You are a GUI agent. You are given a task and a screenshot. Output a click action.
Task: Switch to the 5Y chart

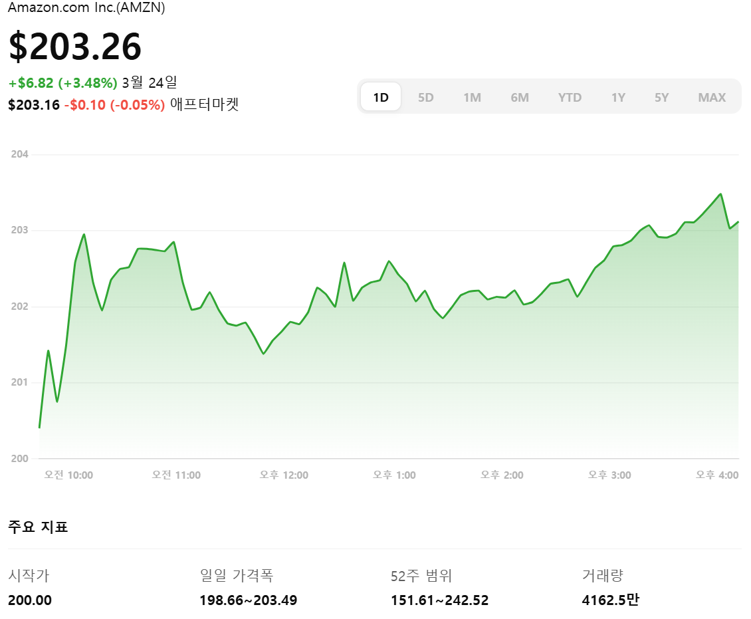coord(661,97)
